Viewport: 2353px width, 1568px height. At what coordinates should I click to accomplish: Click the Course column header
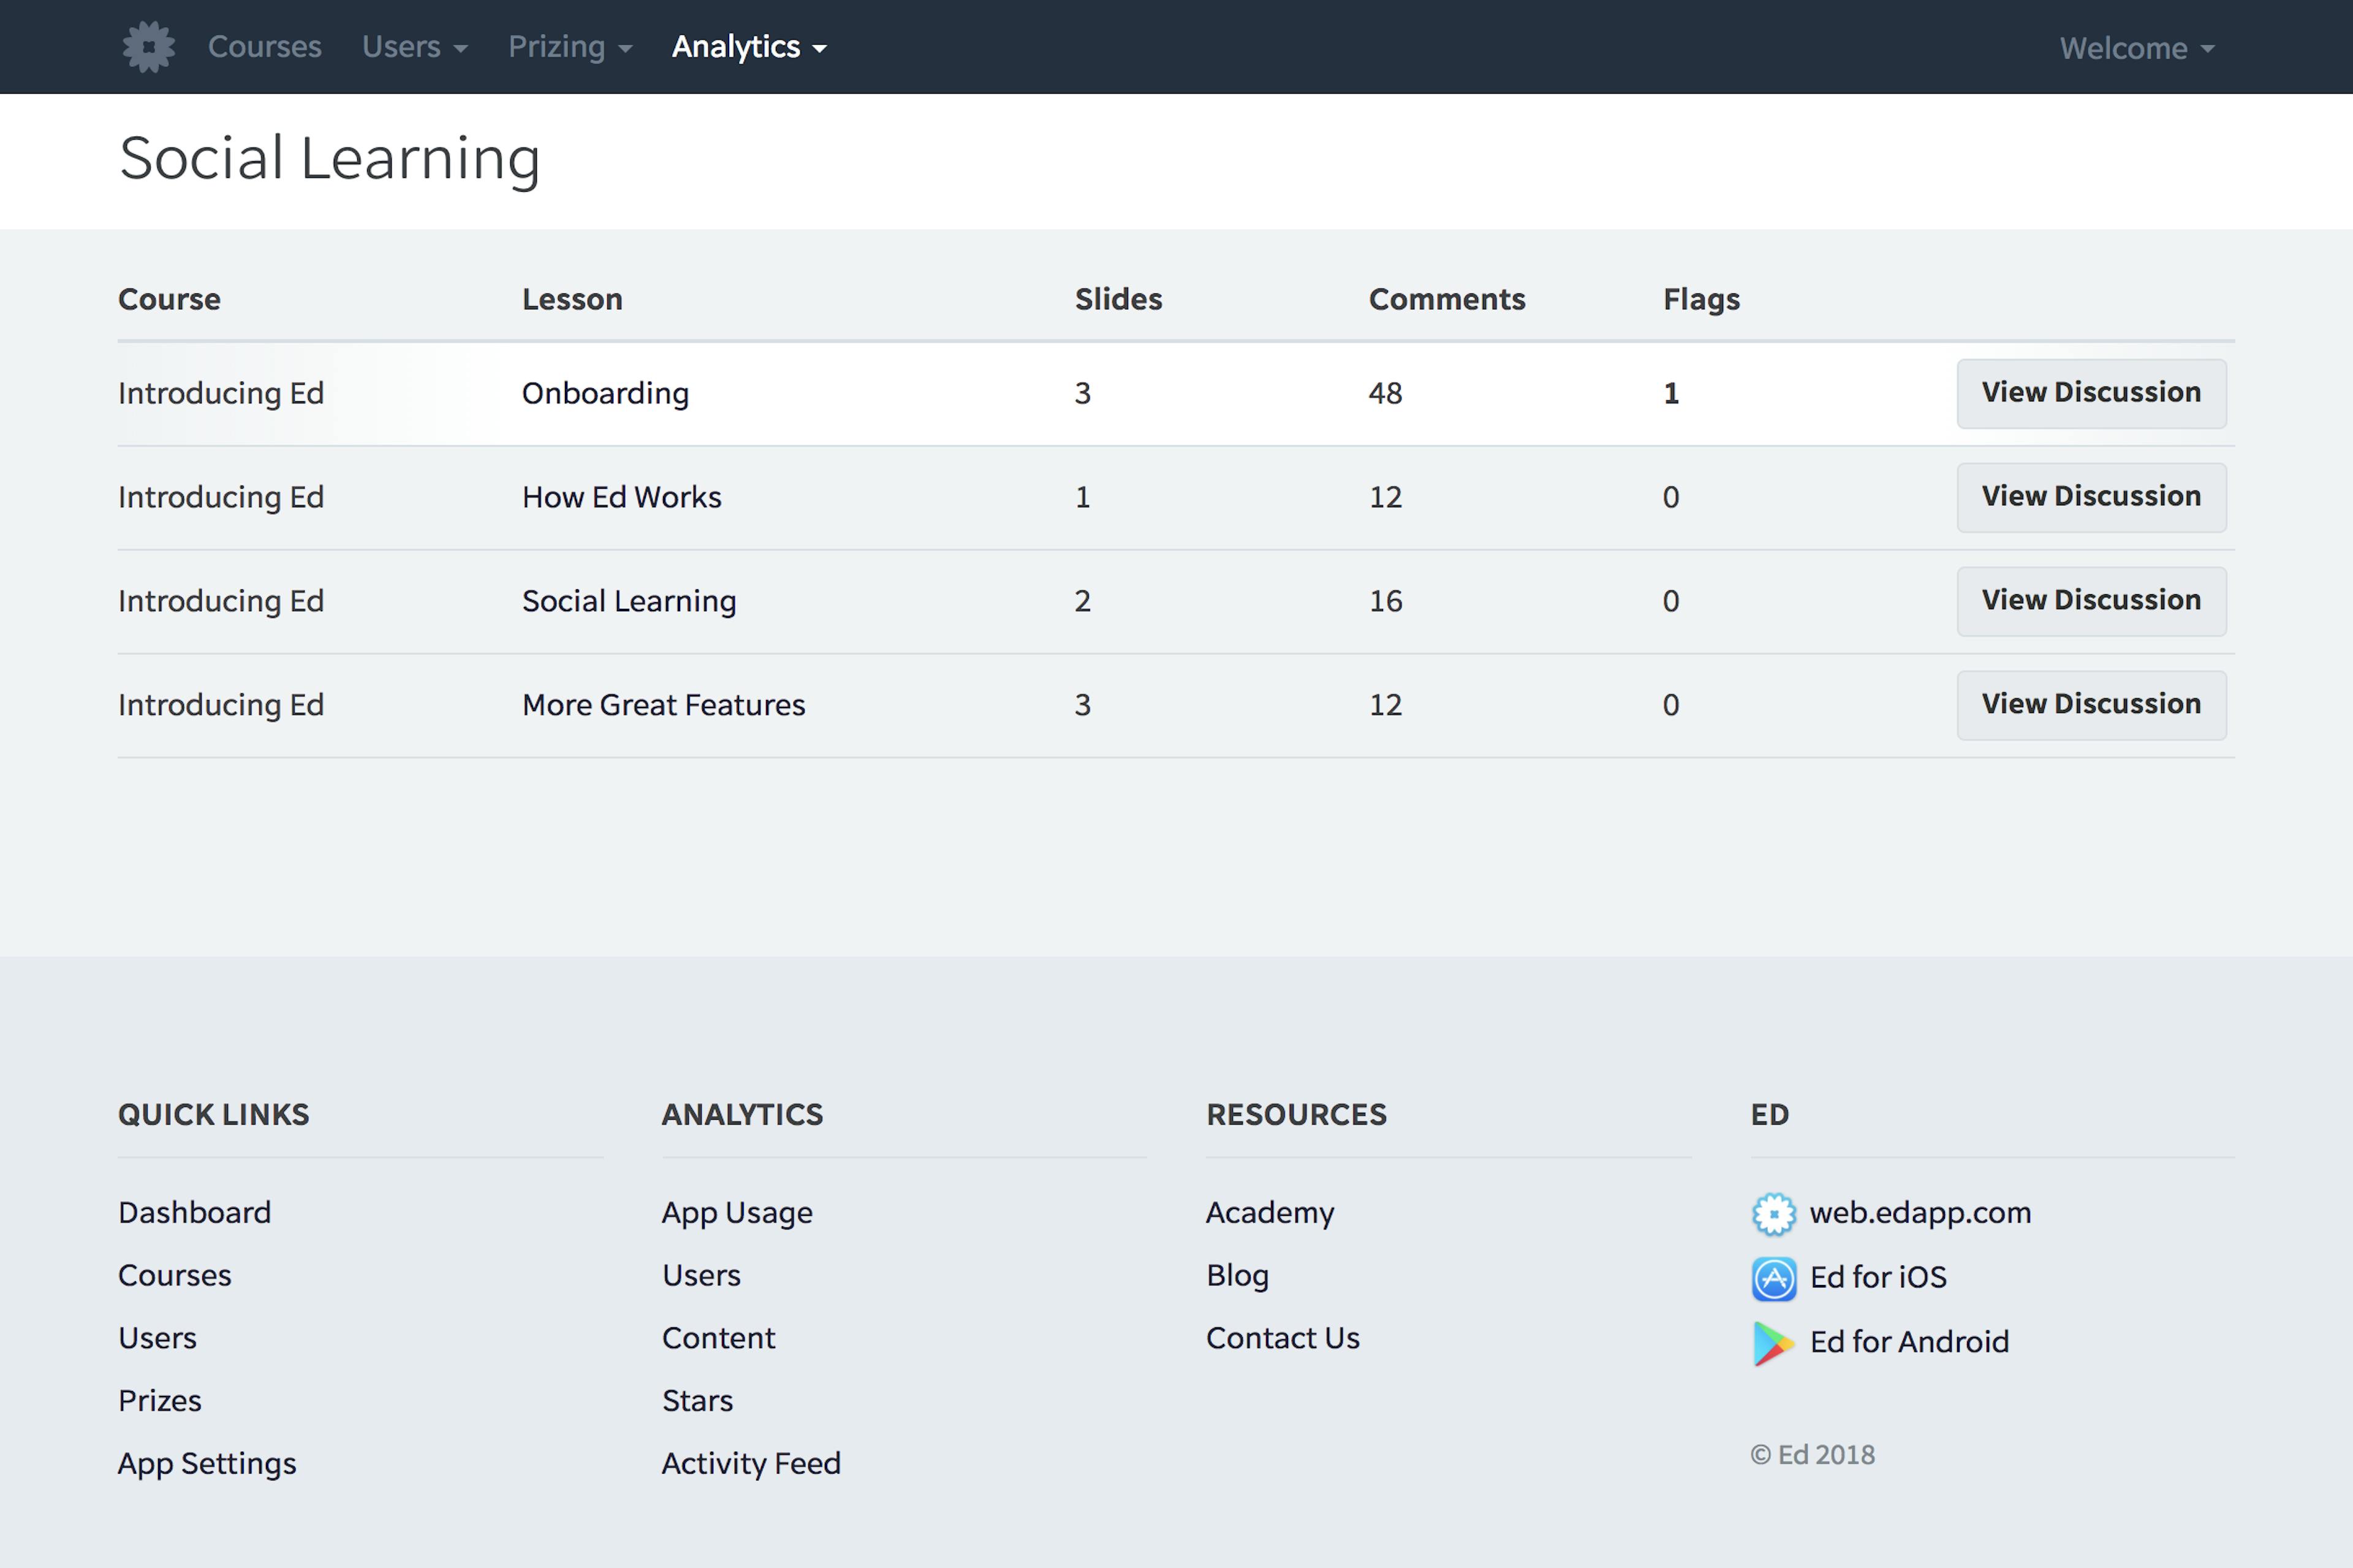(x=169, y=299)
